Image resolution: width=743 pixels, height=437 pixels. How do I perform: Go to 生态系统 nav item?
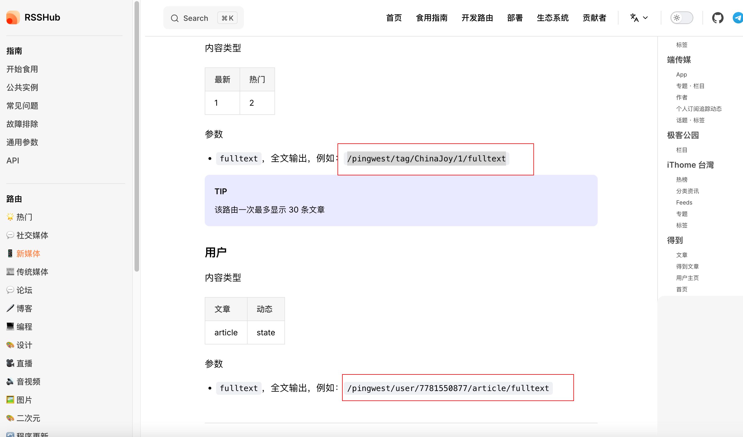[553, 18]
